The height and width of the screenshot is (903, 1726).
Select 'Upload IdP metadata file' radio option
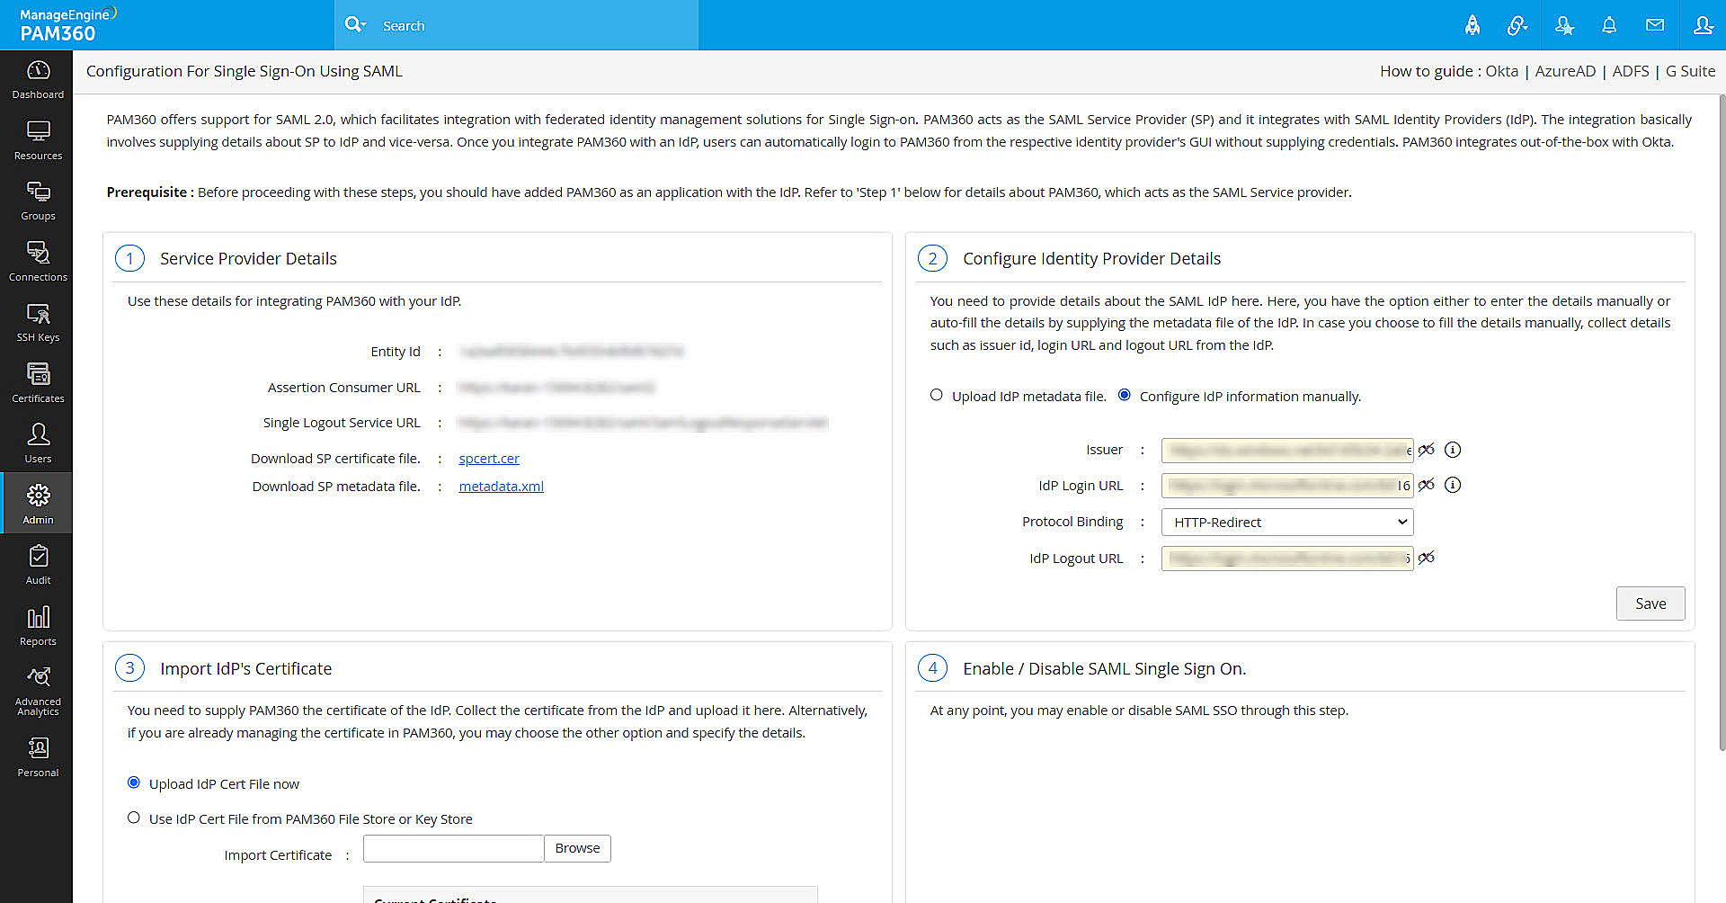pyautogui.click(x=937, y=395)
